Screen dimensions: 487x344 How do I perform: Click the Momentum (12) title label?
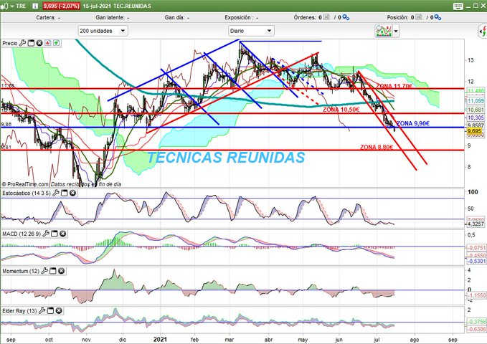[21, 271]
